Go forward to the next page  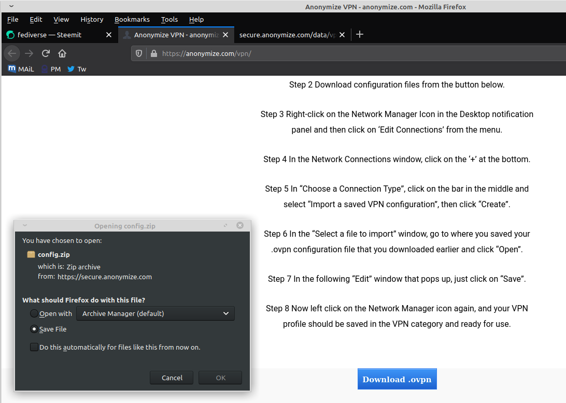tap(29, 53)
